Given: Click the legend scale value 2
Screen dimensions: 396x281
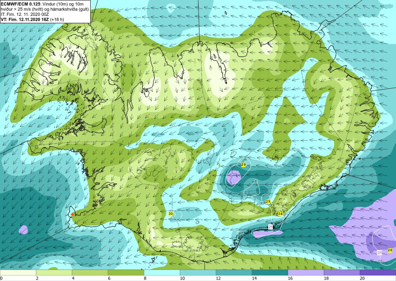Looking at the screenshot, I should pyautogui.click(x=37, y=279).
